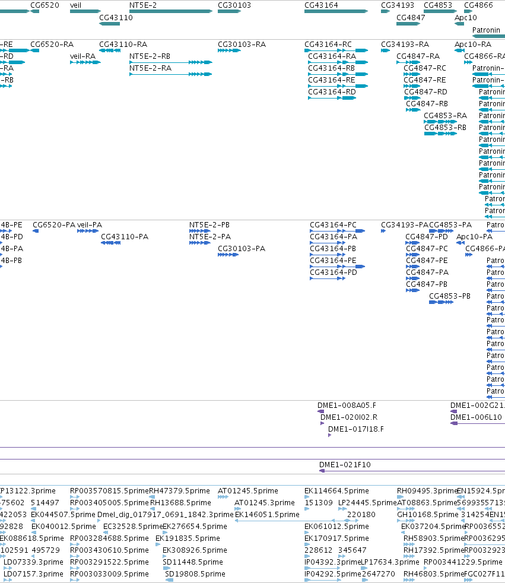Select EST LD07339.3prime
505x583 pixels.
click(33, 562)
